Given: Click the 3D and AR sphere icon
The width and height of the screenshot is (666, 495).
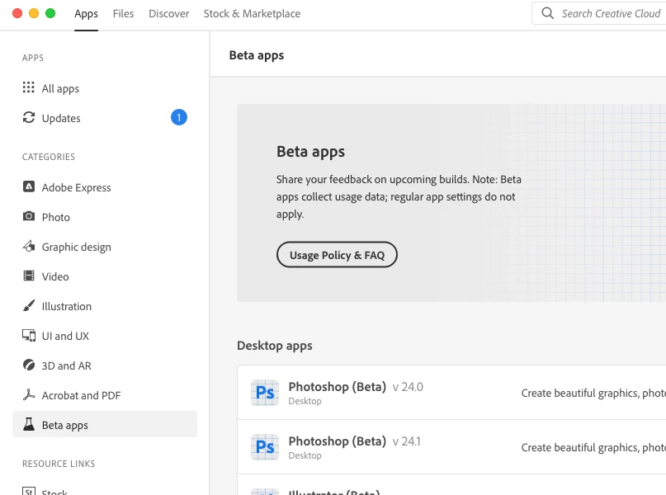Looking at the screenshot, I should [28, 365].
